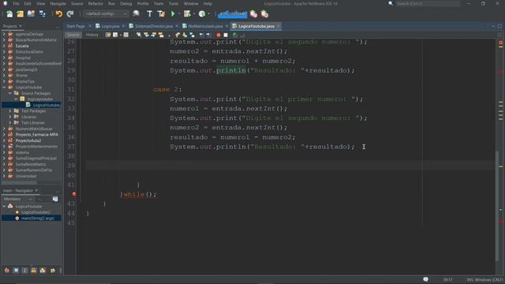Select the main(String[] args) member in the Navigator
This screenshot has width=505, height=284.
pyautogui.click(x=37, y=219)
